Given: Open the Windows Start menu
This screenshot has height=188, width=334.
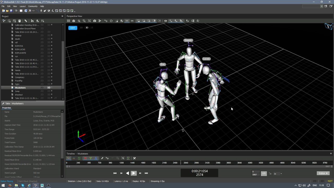Looking at the screenshot, I should coord(3,185).
